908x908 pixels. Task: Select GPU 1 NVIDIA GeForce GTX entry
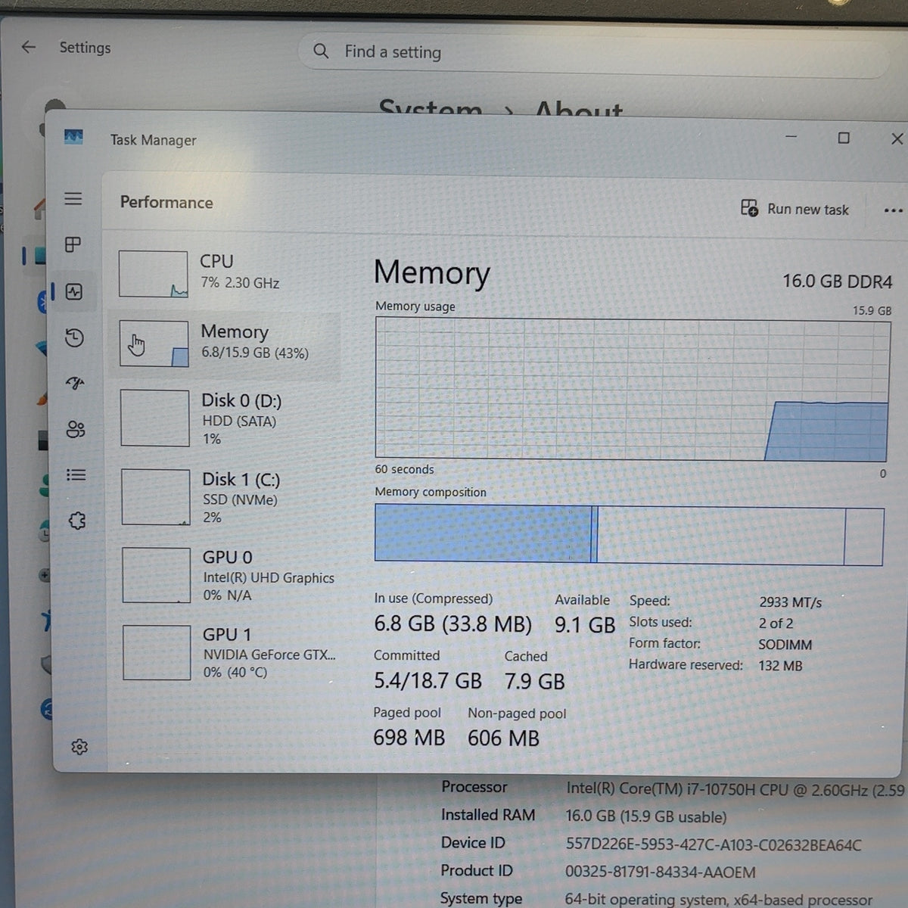pos(228,652)
